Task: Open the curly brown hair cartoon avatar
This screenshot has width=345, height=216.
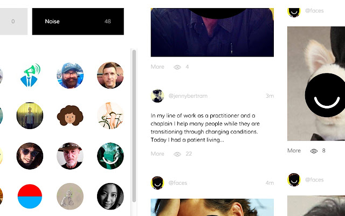Action: point(70,116)
